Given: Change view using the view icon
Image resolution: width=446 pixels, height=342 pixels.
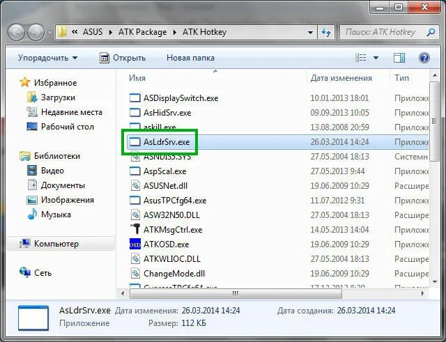Looking at the screenshot, I should [x=361, y=58].
